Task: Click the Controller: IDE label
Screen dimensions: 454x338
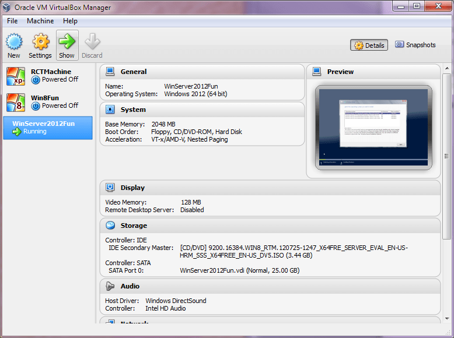Action: [126, 240]
